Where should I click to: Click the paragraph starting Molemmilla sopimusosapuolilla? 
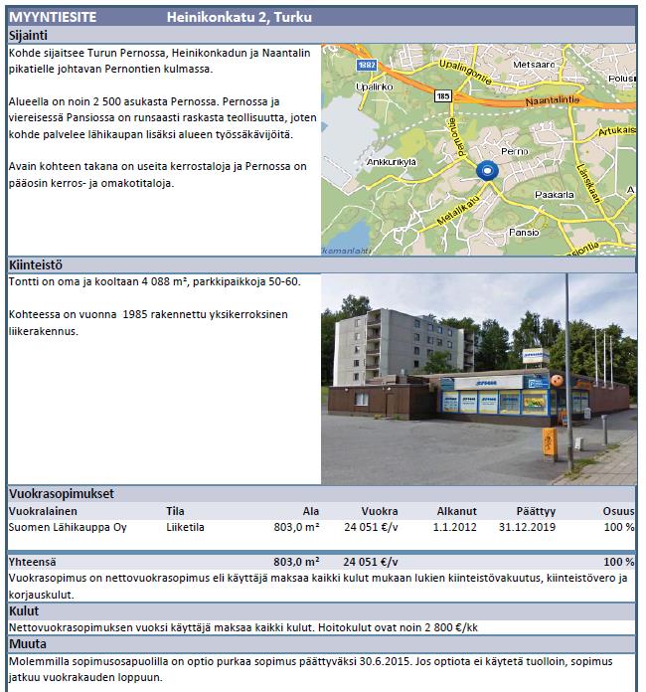click(311, 669)
